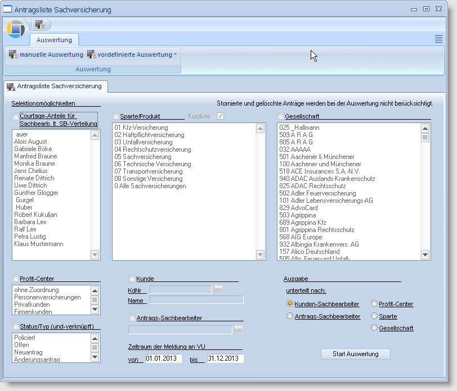This screenshot has width=457, height=391.
Task: Select 04 Rechtsschutzversicherung in the Sparte list
Action: (153, 150)
